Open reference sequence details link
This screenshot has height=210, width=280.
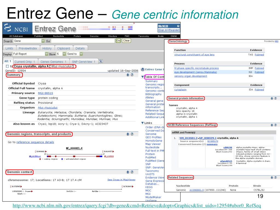35,142
